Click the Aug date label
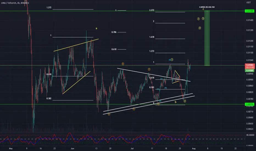Image resolution: width=256 pixels, height=151 pixels. pos(194,149)
